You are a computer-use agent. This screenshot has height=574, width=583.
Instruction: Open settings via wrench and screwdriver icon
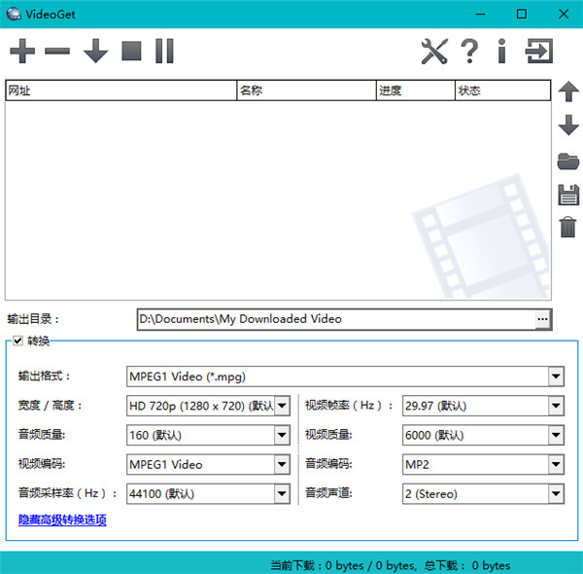tap(433, 52)
